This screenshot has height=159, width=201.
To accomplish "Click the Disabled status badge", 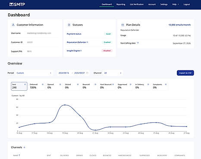I will point(107,51).
